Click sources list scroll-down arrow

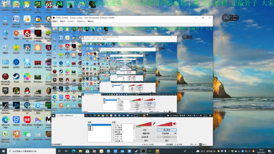point(134,141)
